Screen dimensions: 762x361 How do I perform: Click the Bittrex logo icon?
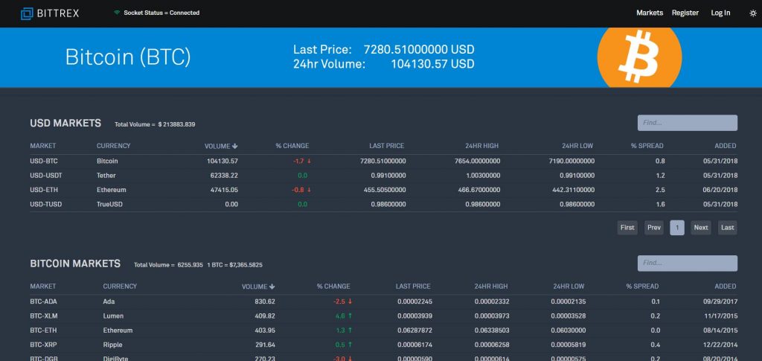(27, 13)
